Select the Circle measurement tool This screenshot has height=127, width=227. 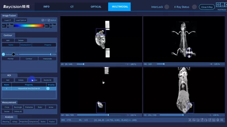(7, 107)
